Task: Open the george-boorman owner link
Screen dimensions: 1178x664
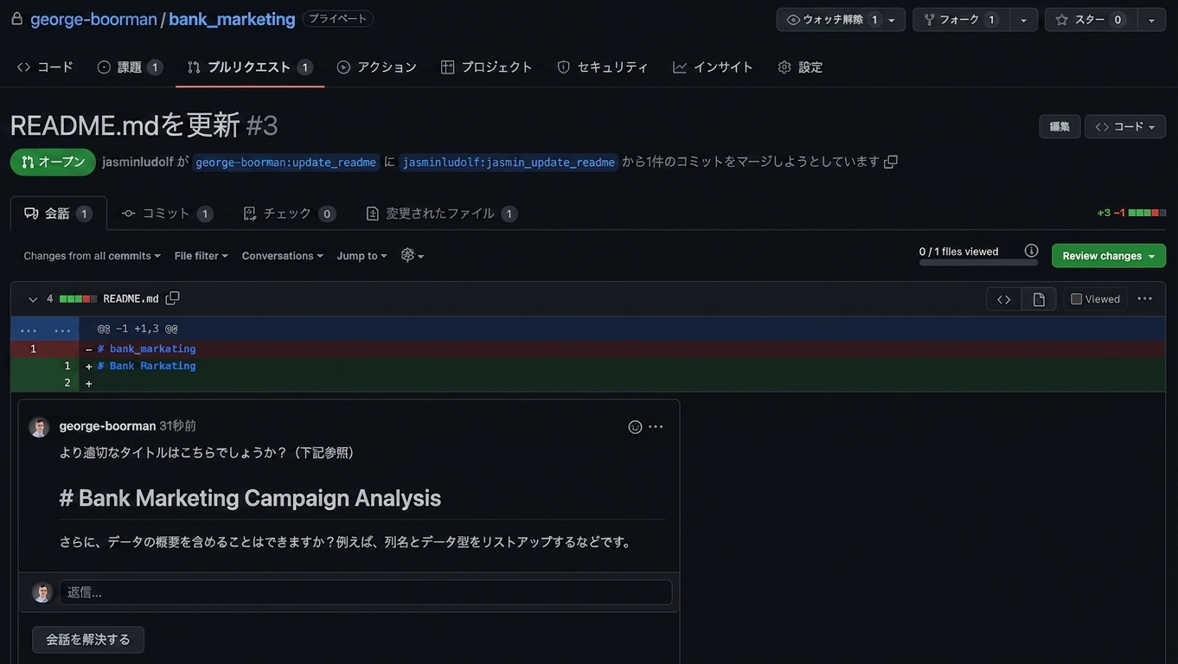Action: pos(93,19)
